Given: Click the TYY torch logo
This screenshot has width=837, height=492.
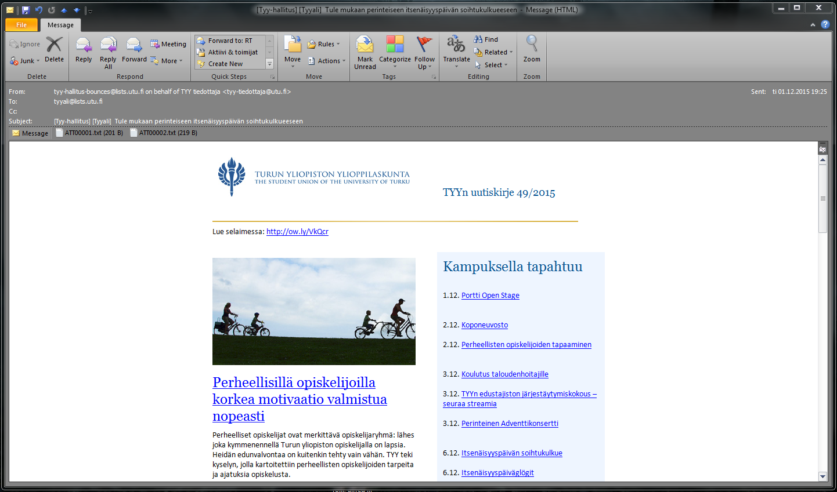Looking at the screenshot, I should (x=232, y=176).
